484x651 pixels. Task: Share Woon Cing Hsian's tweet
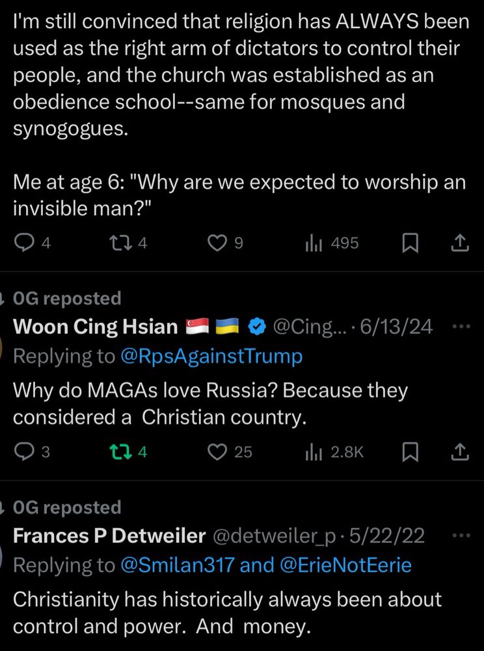(x=459, y=452)
